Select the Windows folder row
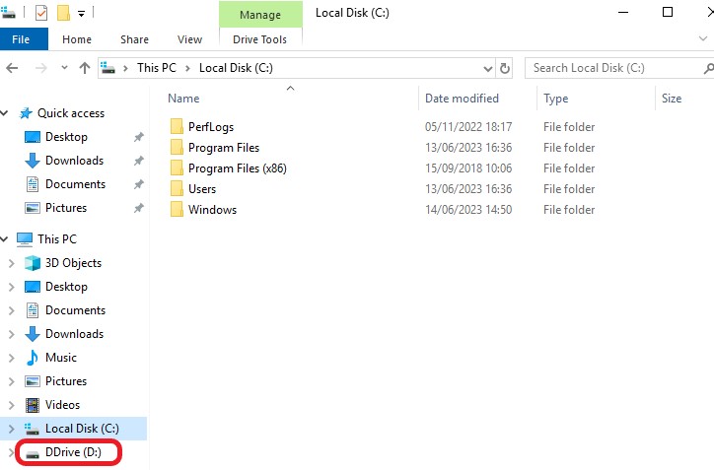Image resolution: width=714 pixels, height=470 pixels. pyautogui.click(x=212, y=210)
